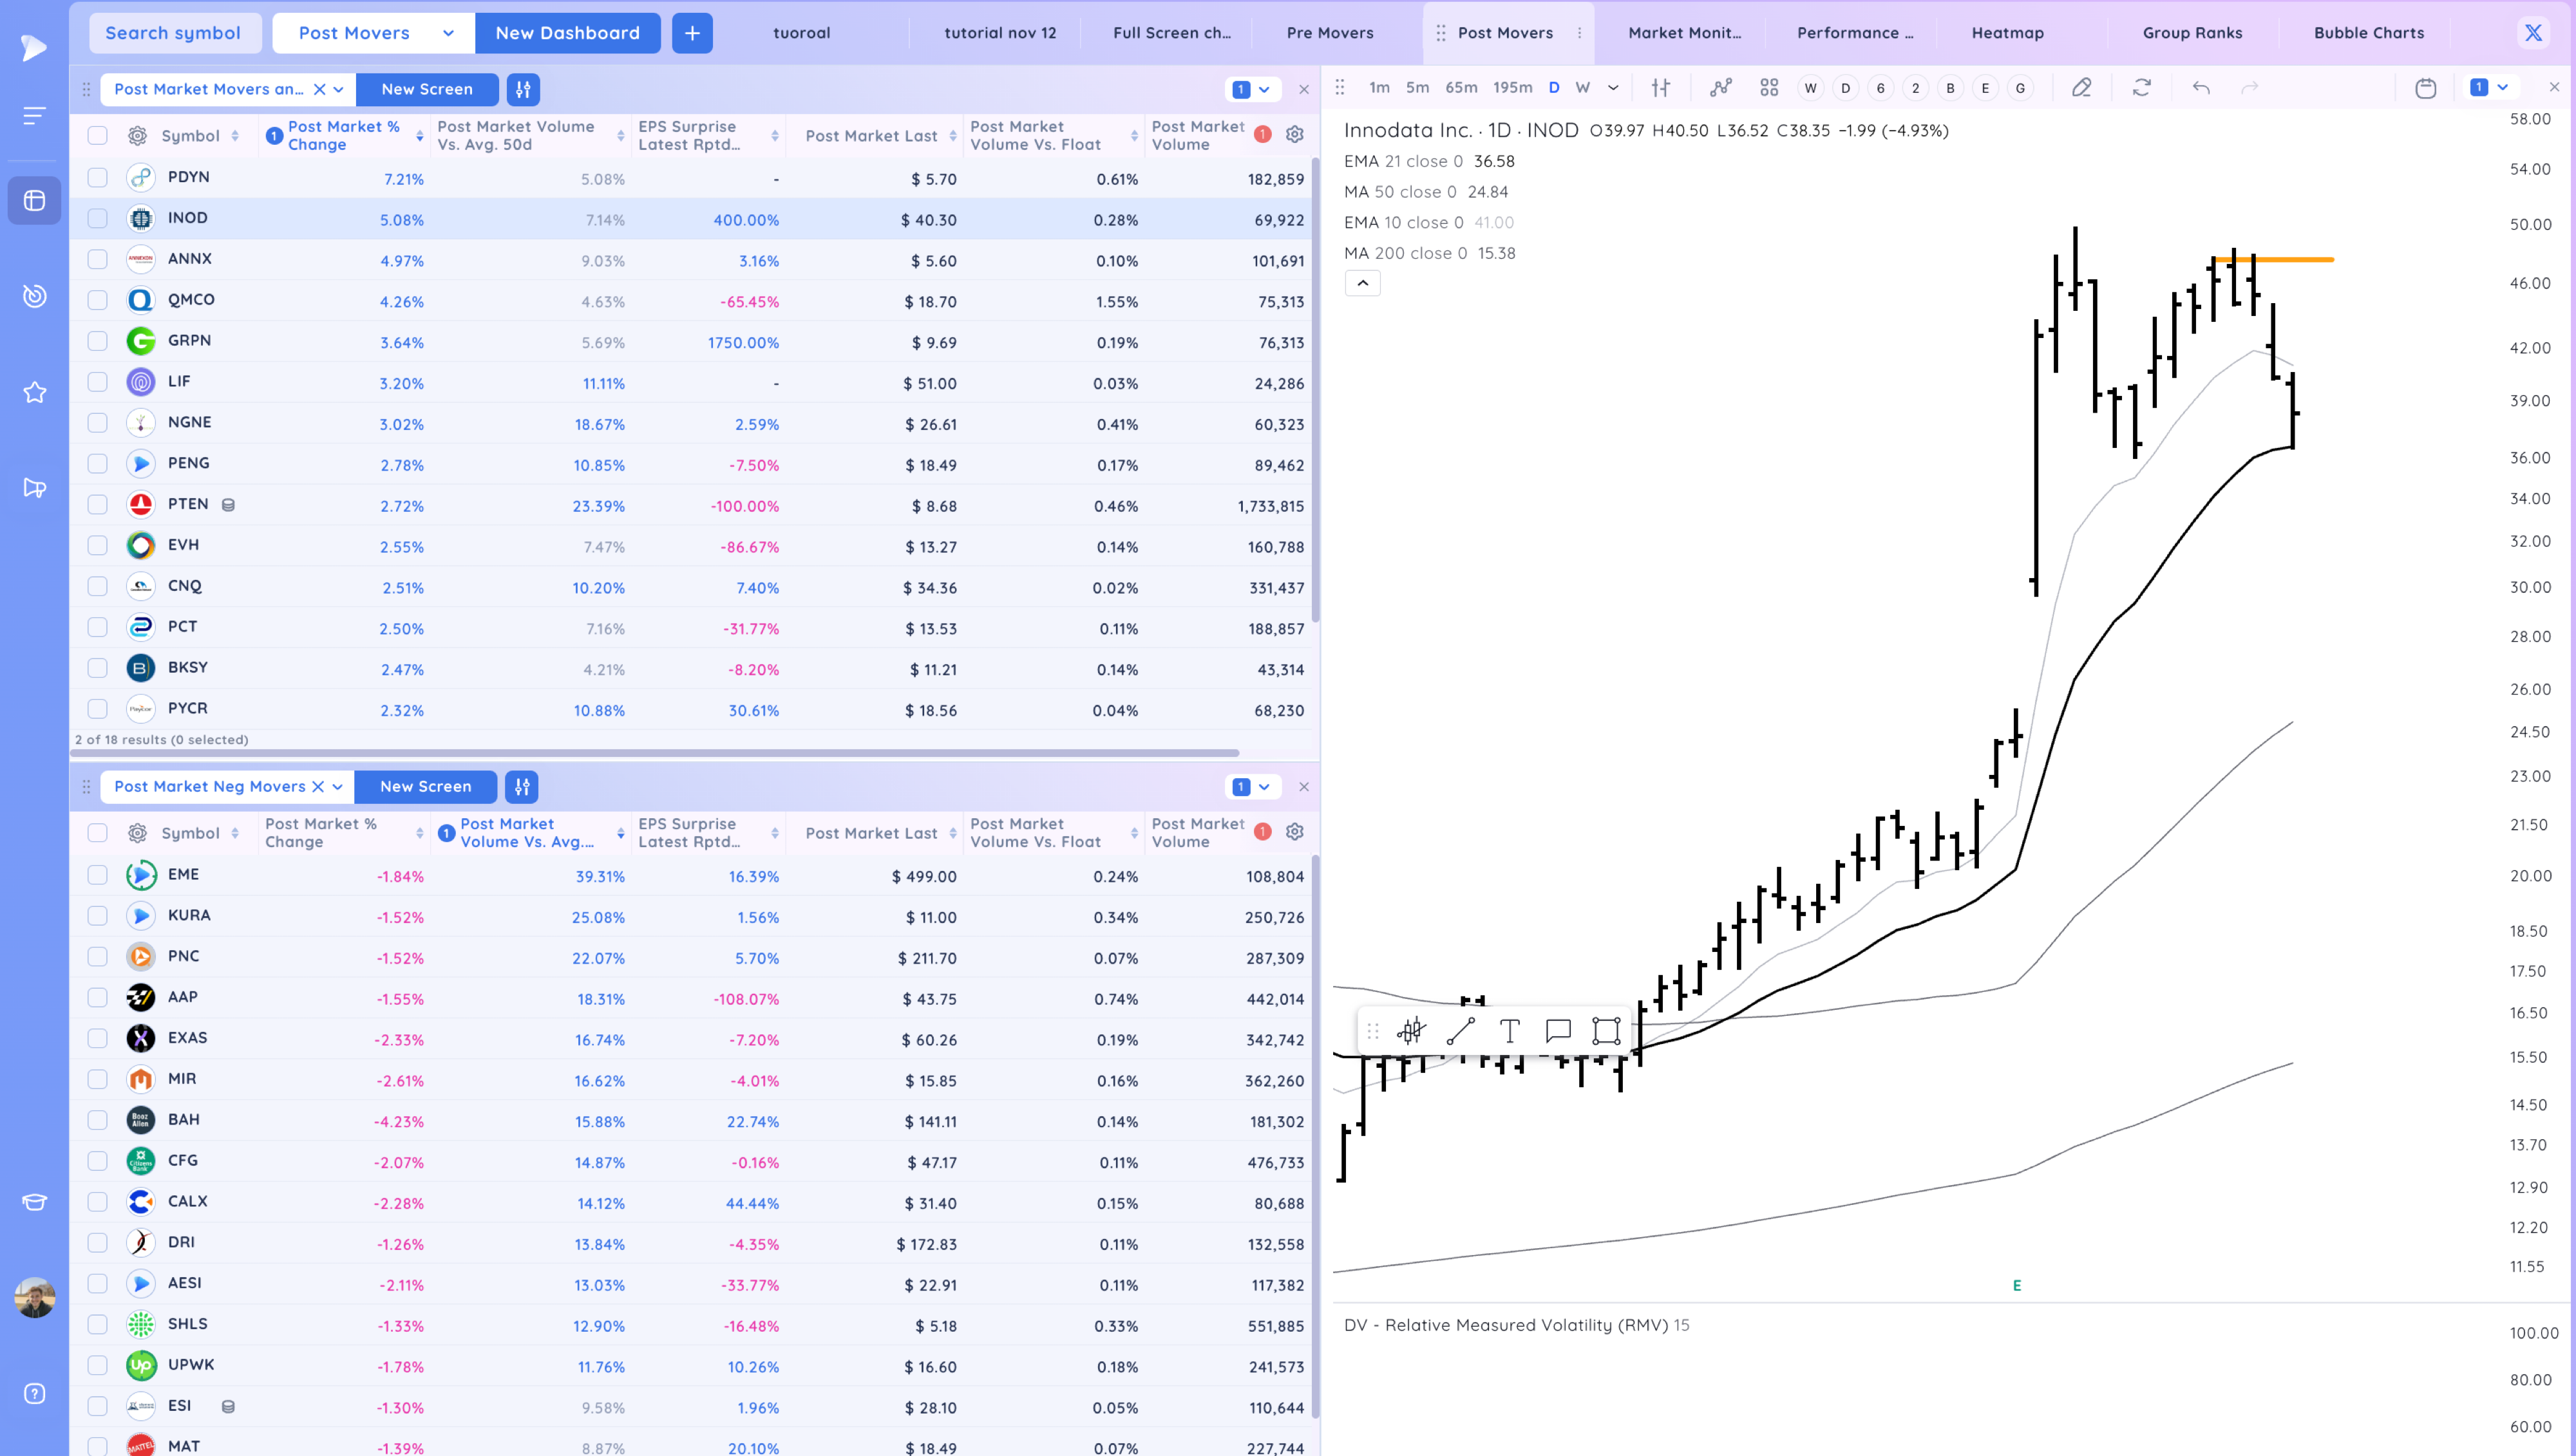Select the line drawing tool
Viewport: 2576px width, 1456px height.
(1461, 1031)
